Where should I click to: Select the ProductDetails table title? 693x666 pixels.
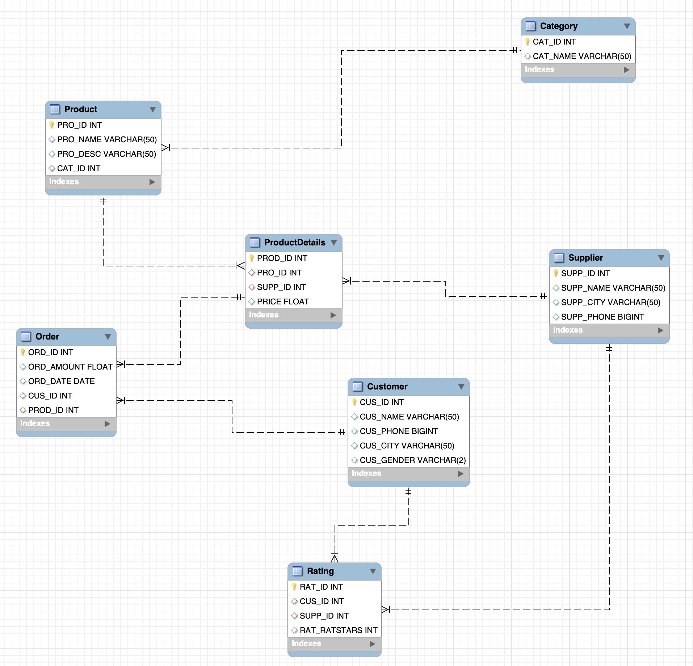click(295, 243)
